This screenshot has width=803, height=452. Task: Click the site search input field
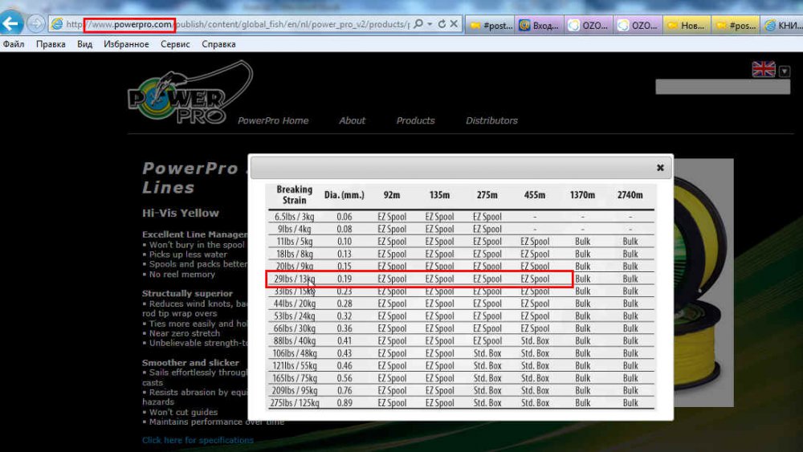point(723,87)
